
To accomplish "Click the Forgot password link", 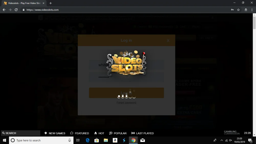I will (x=126, y=103).
